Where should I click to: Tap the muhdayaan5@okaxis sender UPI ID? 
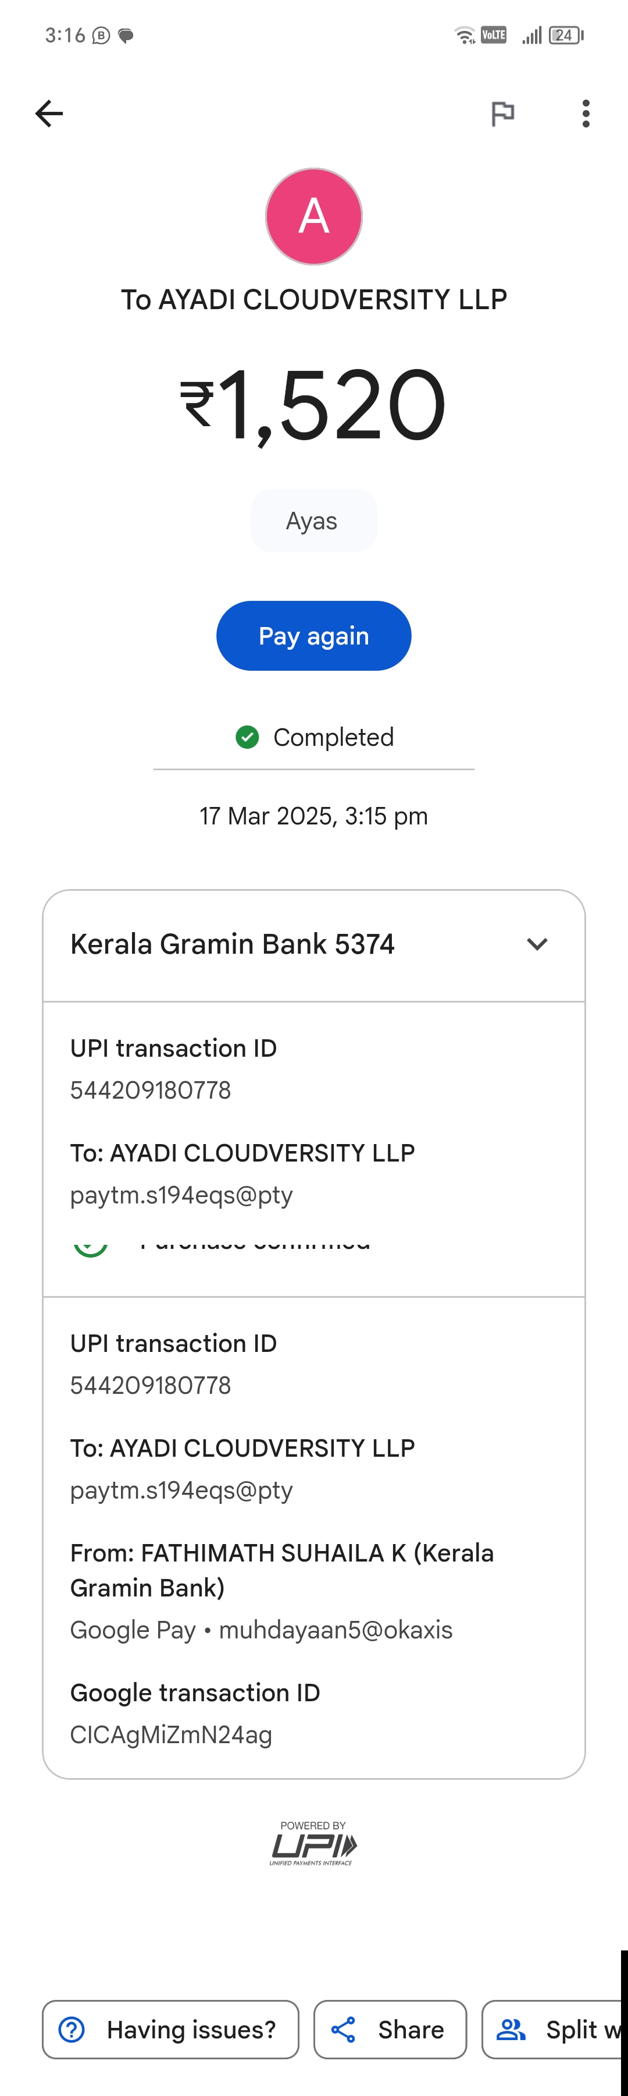pos(336,1630)
